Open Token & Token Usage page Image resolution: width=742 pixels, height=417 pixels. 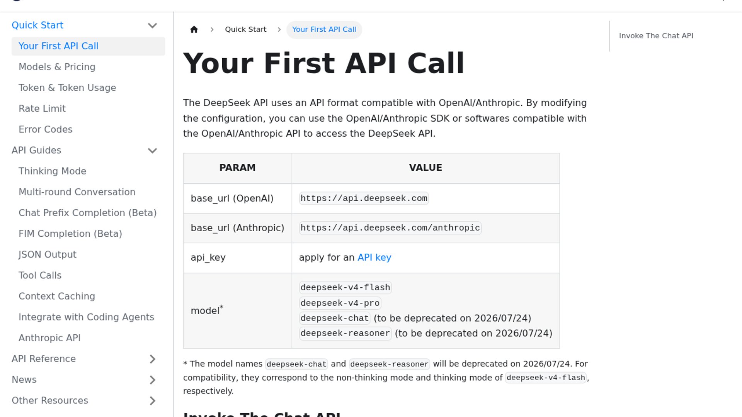pyautogui.click(x=67, y=88)
